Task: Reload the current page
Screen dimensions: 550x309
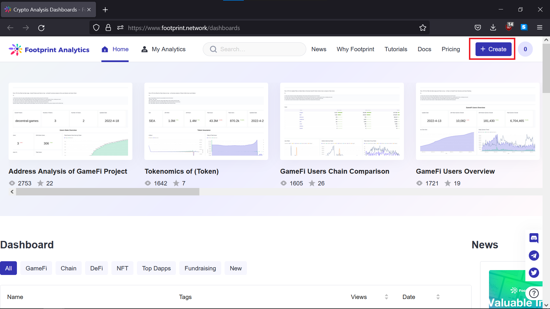Action: [41, 28]
